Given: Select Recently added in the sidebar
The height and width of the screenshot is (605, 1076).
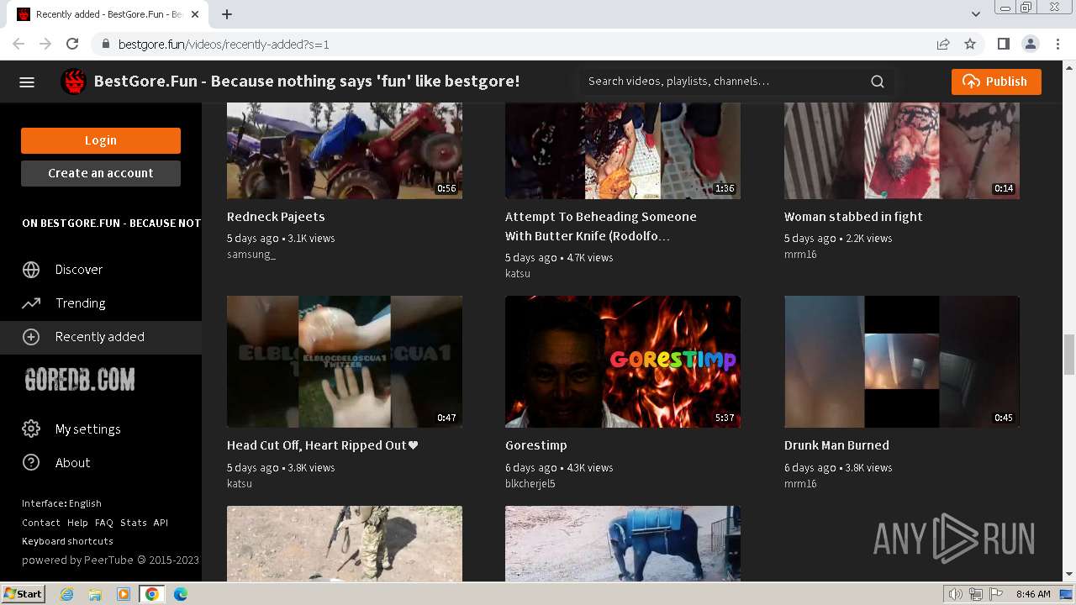Looking at the screenshot, I should pyautogui.click(x=101, y=337).
